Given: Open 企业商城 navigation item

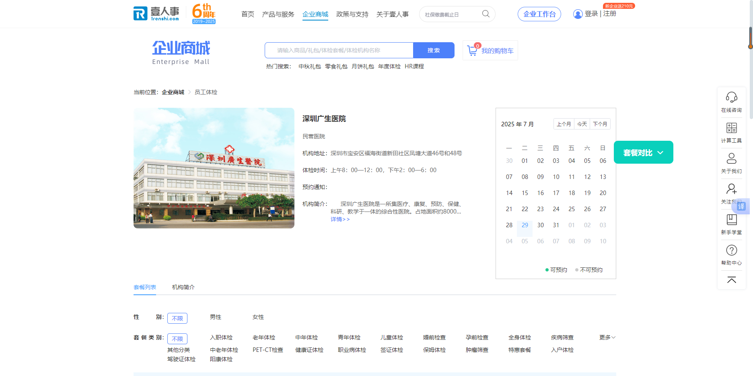Looking at the screenshot, I should [x=315, y=14].
